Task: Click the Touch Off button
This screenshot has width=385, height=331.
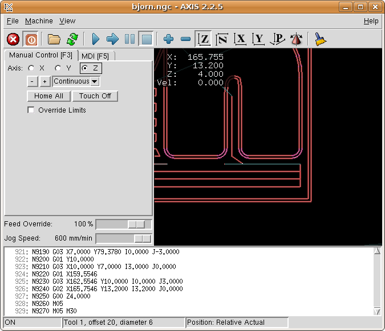Action: (95, 96)
